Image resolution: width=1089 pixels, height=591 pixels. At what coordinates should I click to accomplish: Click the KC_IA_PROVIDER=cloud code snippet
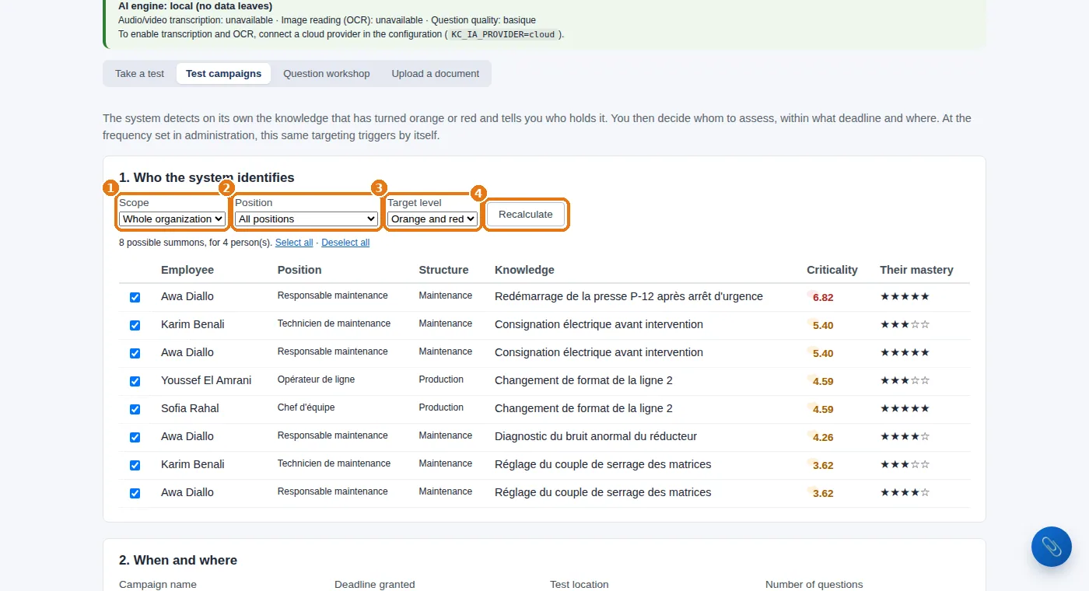pos(503,34)
